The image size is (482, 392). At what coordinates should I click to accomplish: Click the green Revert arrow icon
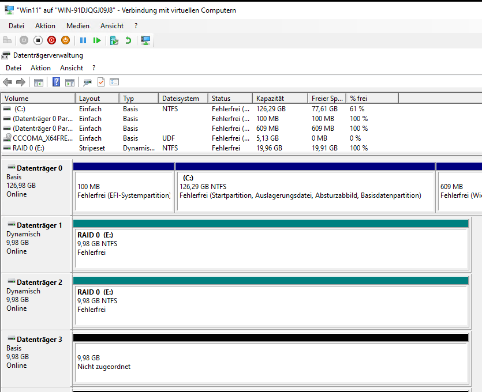click(x=128, y=40)
